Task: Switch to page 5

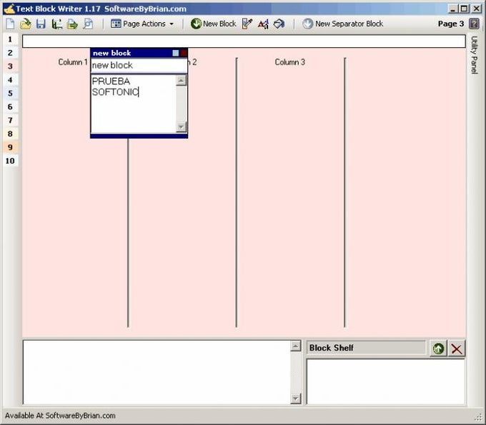Action: [10, 94]
